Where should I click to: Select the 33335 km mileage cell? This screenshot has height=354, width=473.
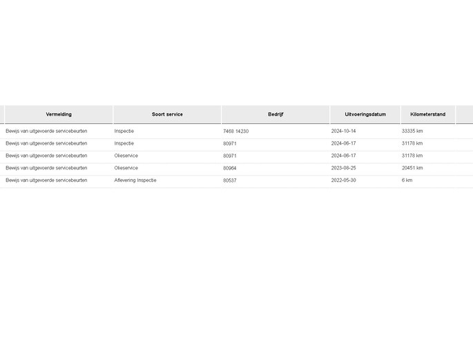(x=412, y=131)
